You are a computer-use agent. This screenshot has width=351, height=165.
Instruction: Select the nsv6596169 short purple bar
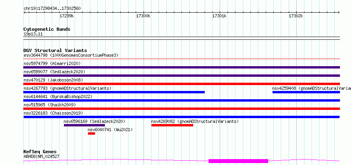tap(84, 125)
